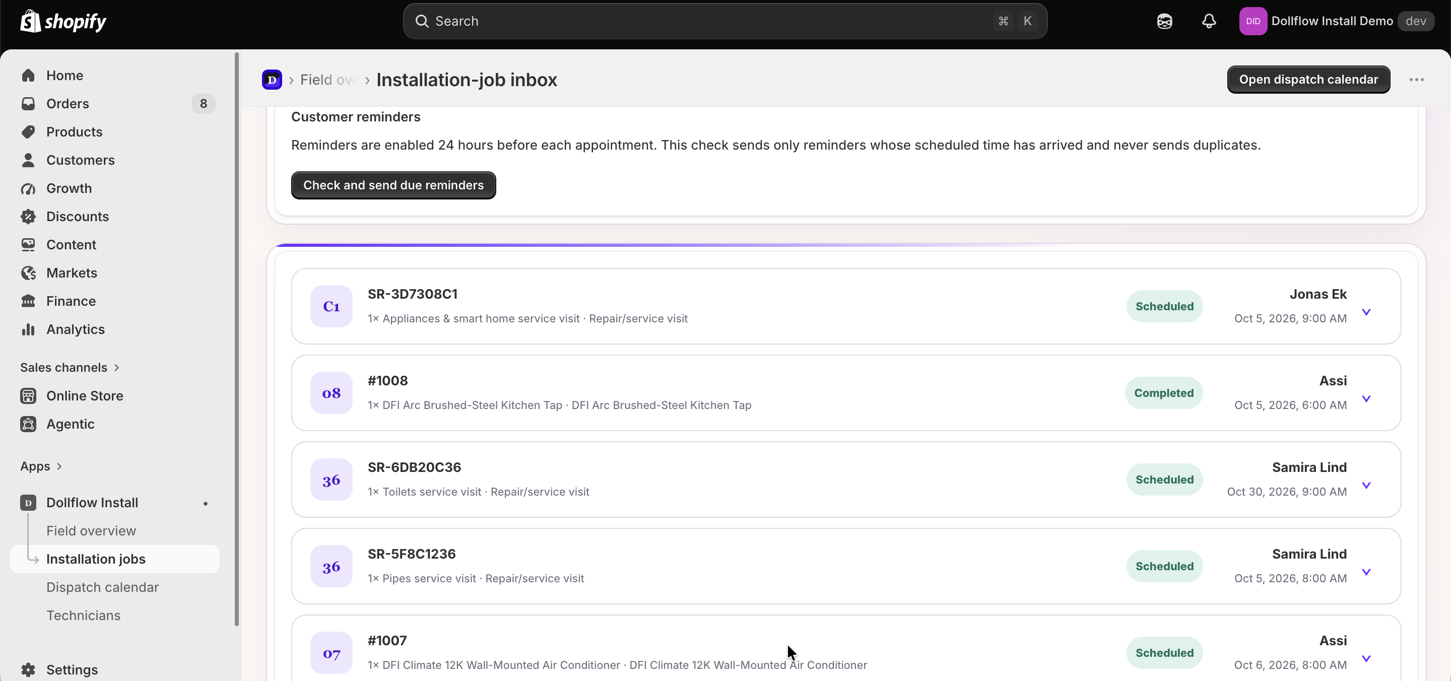Viewport: 1451px width, 681px height.
Task: Expand order #1008 details chevron
Action: point(1366,398)
